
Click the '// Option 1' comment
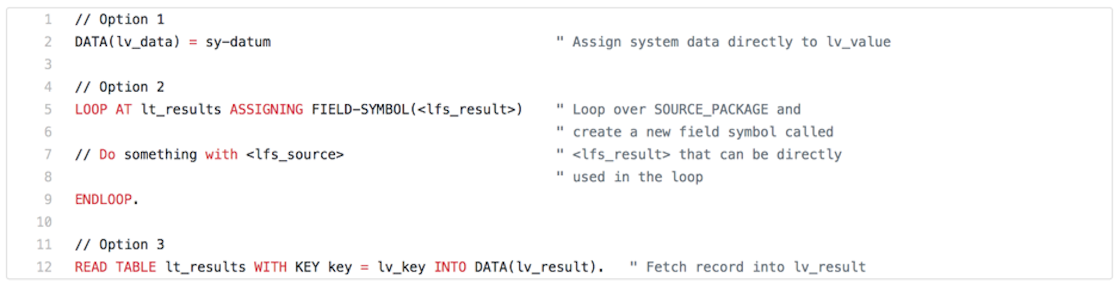click(120, 20)
